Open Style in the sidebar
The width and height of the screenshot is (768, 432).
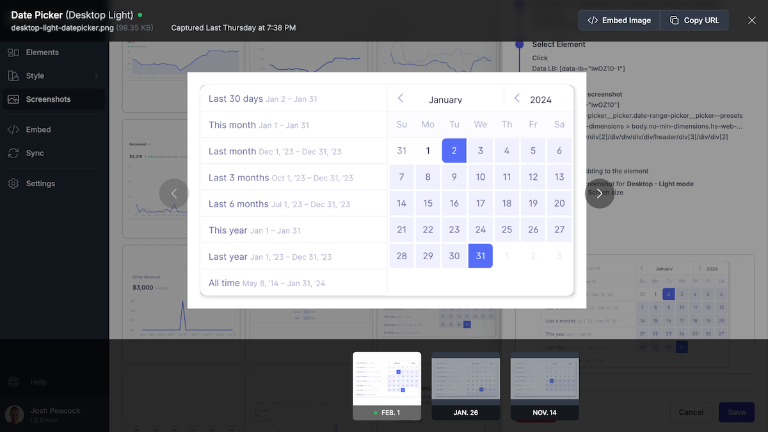pos(52,76)
